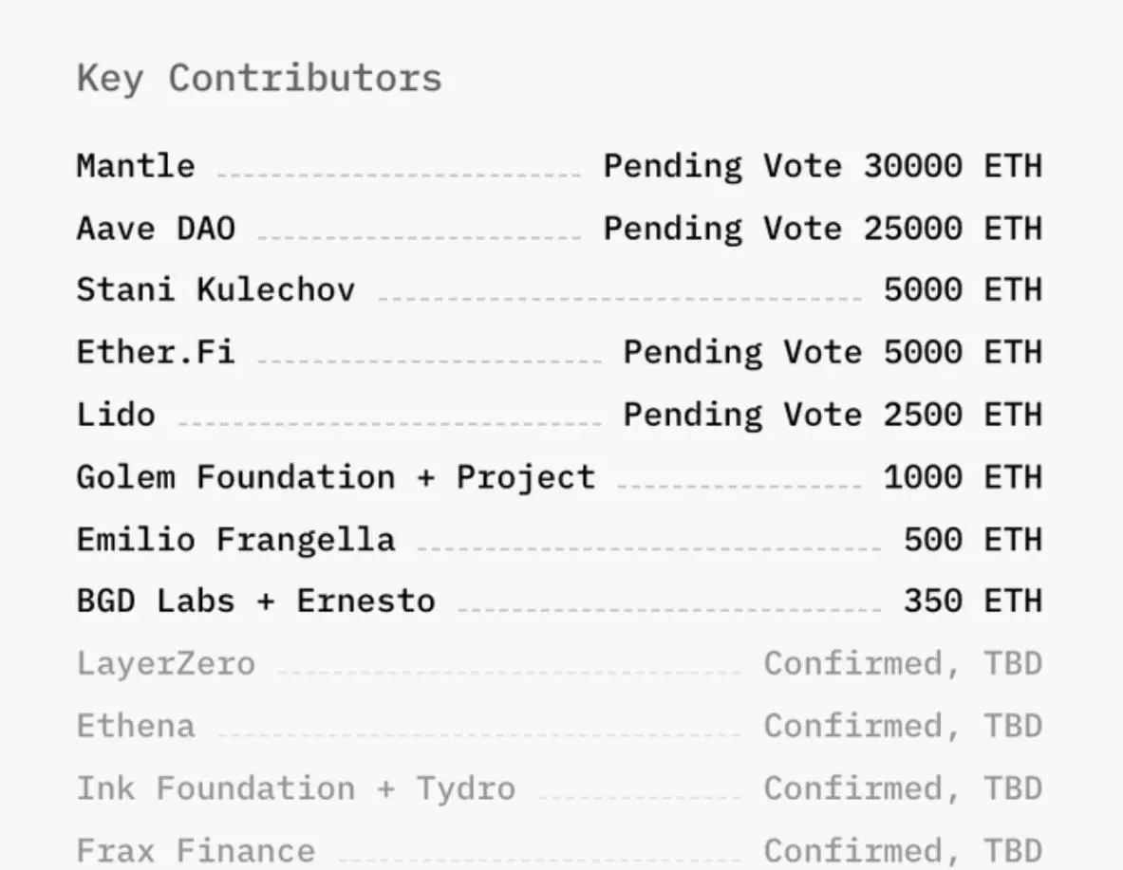
Task: Open the Aave DAO contributor entry
Action: pyautogui.click(x=156, y=230)
